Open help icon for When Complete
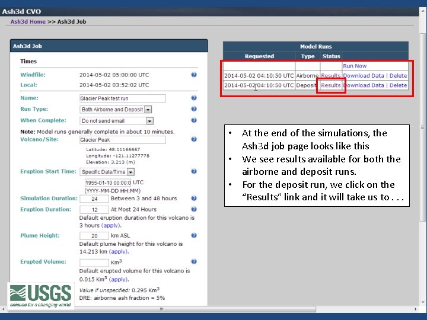Screen dimensions: 427x320 pyautogui.click(x=194, y=120)
